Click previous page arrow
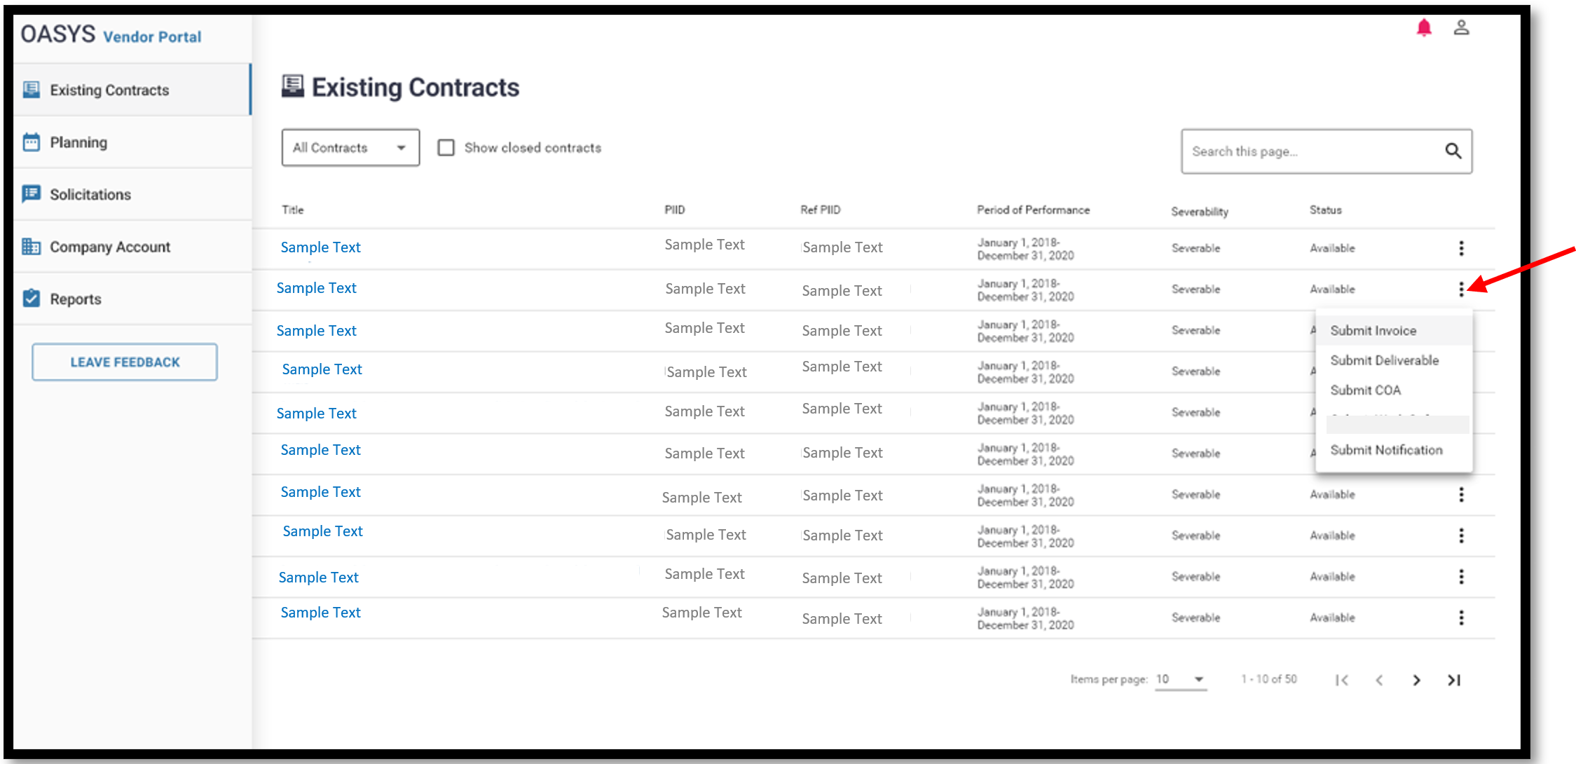Screen dimensions: 1576x764 (x=1379, y=680)
